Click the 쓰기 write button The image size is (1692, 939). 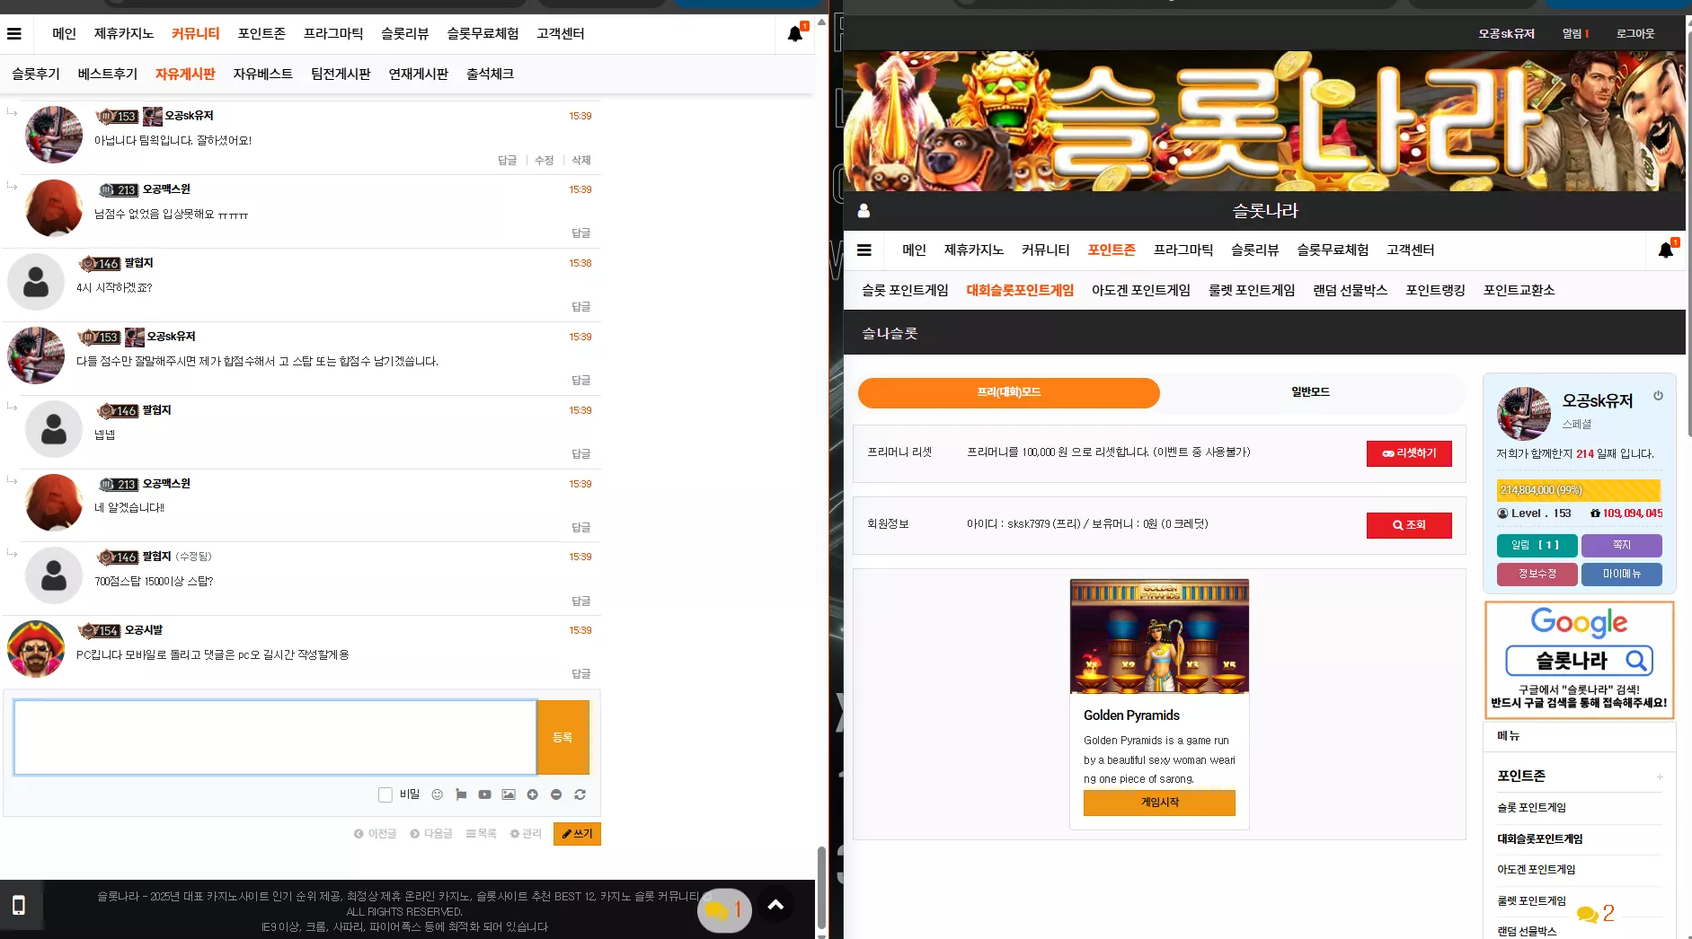[x=577, y=834]
